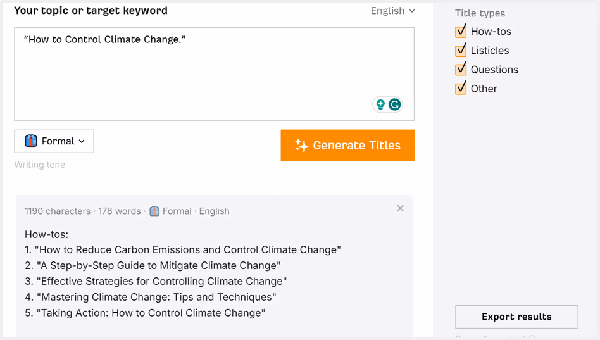Select the "How to Reduce Carbon Emissions" title
Screen dimensions: 600x340
pos(183,249)
